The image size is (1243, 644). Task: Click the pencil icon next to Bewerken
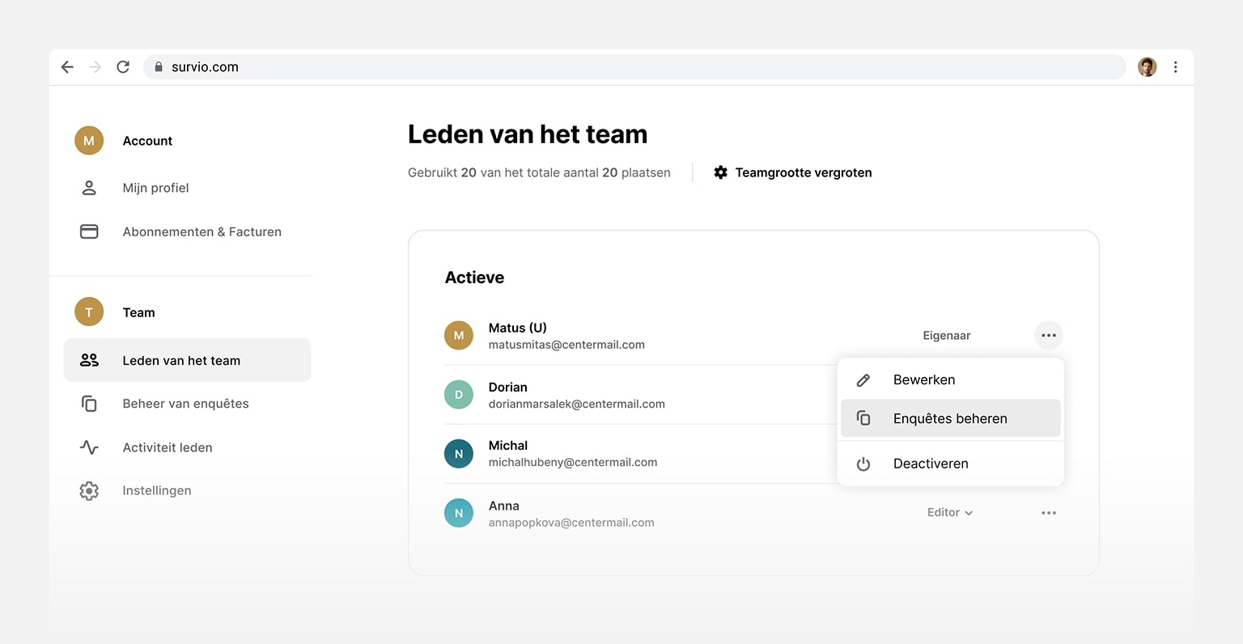[x=863, y=379]
